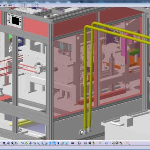The image size is (150, 150).
Task: Select the black display screen on the control panel
Action: [15, 21]
